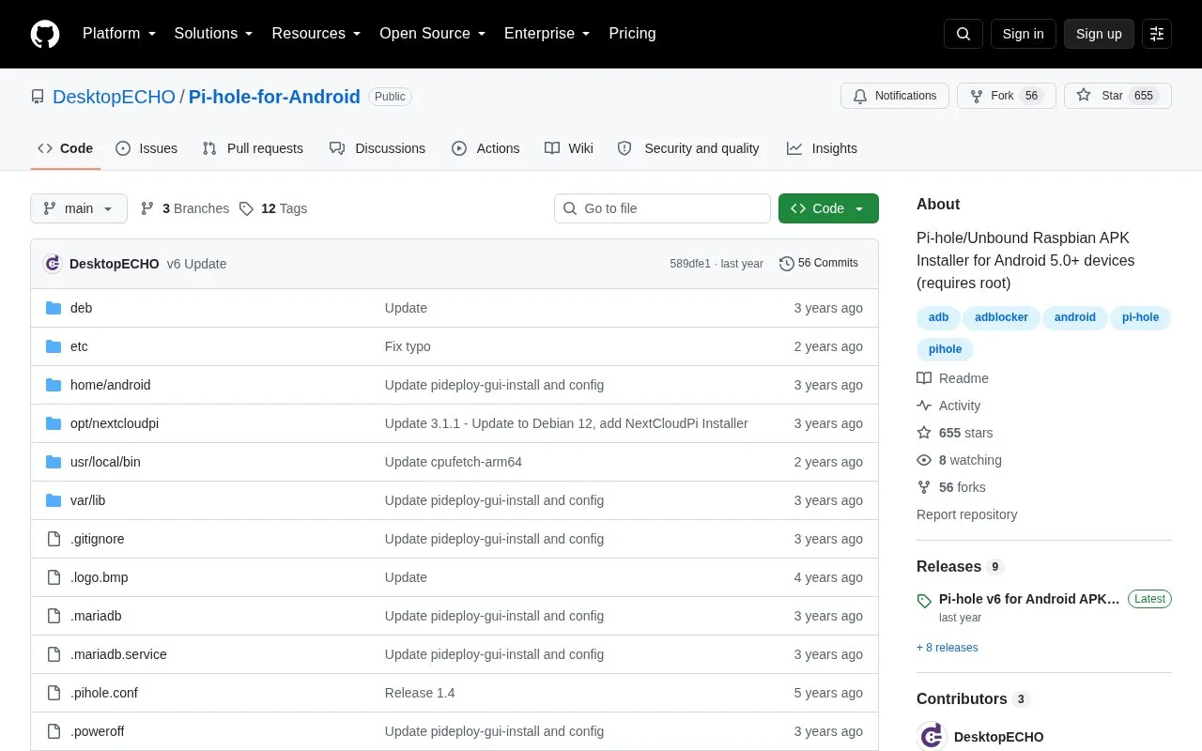Screen dimensions: 1202x751
Task: View the 3 Branches link
Action: (x=185, y=208)
